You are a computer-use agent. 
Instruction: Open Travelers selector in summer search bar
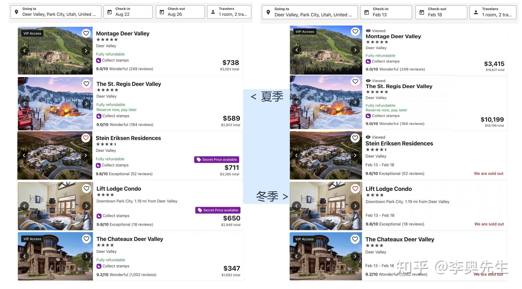[x=229, y=12]
